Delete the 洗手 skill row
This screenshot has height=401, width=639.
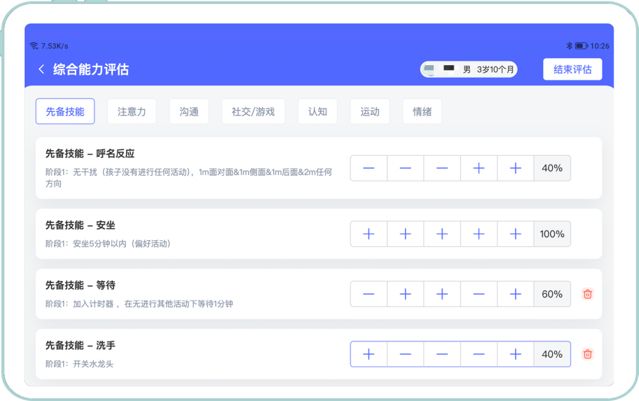[587, 354]
